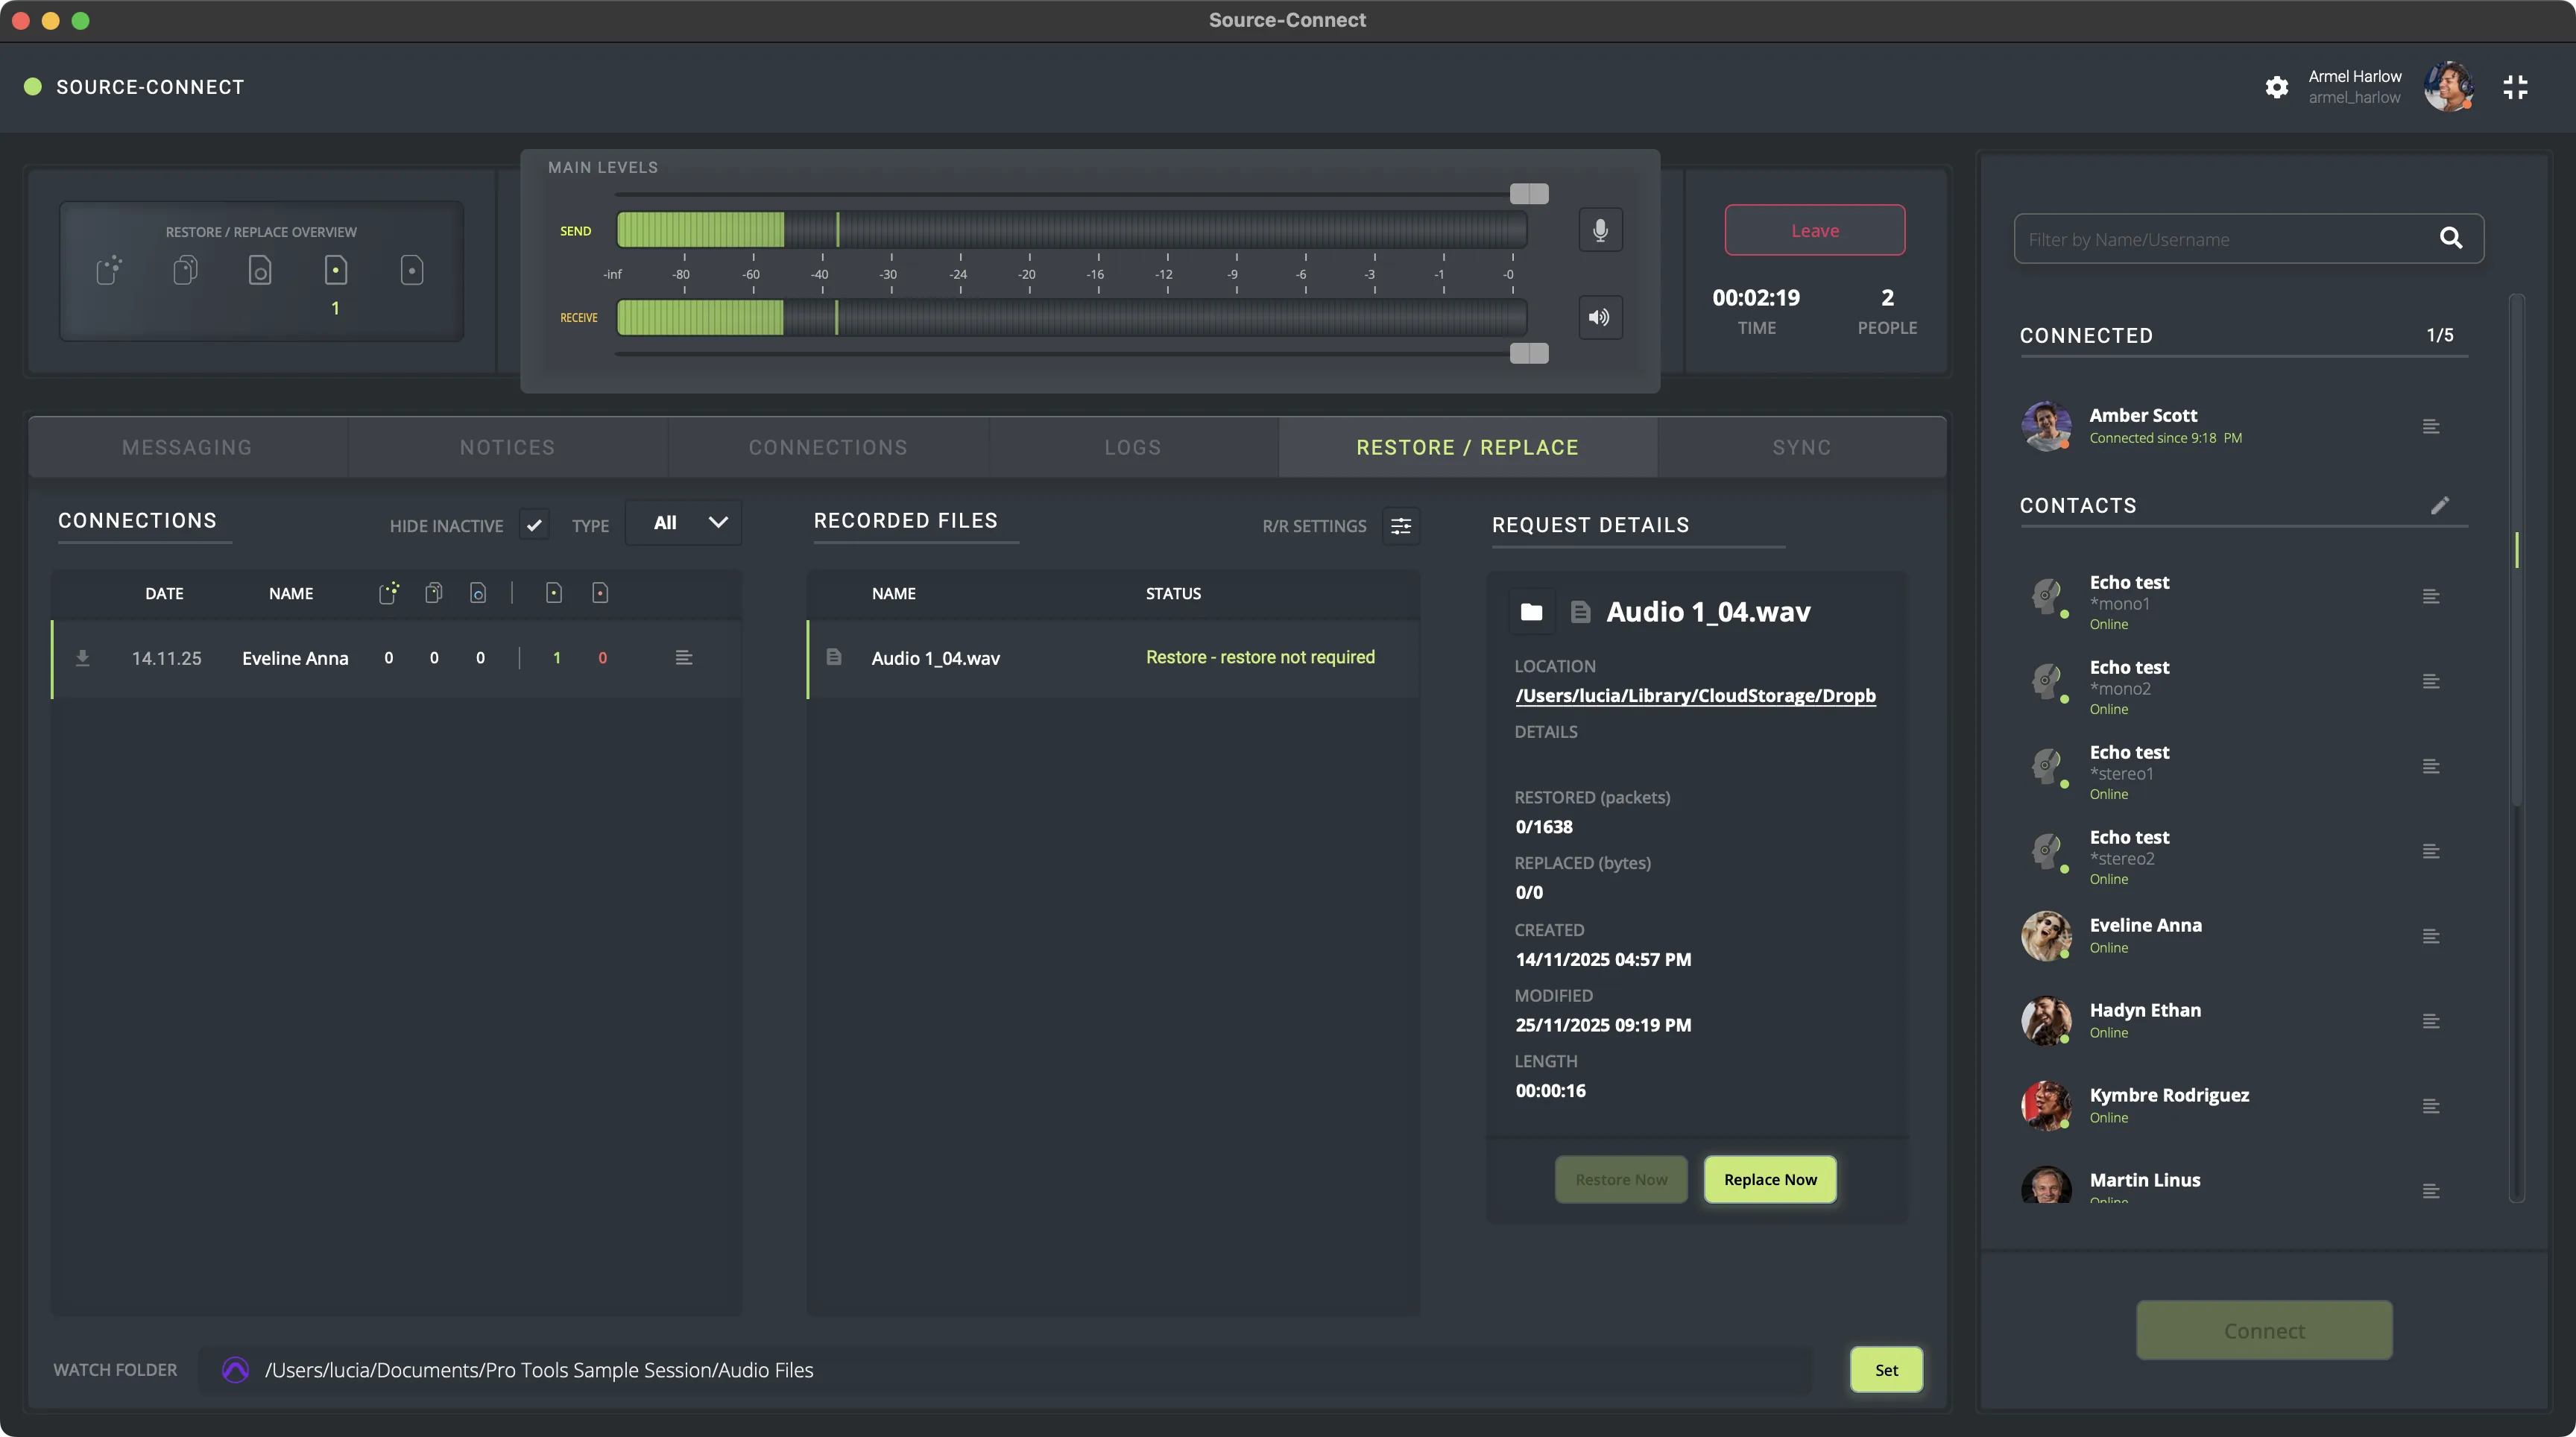Screen dimensions: 2576x1437
Task: Mute the send microphone
Action: [1600, 230]
